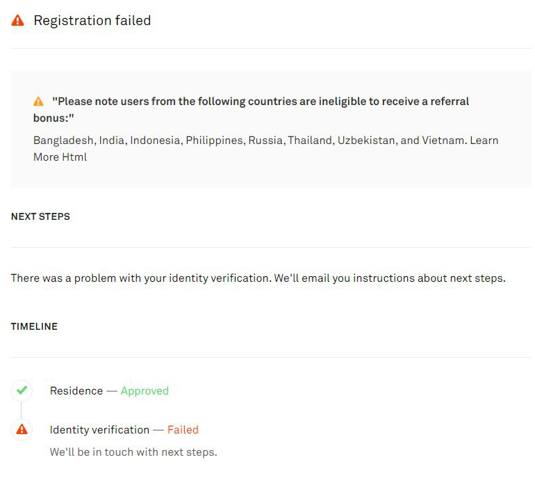The width and height of the screenshot is (535, 478).
Task: Click the Residence timeline entry
Action: click(109, 390)
